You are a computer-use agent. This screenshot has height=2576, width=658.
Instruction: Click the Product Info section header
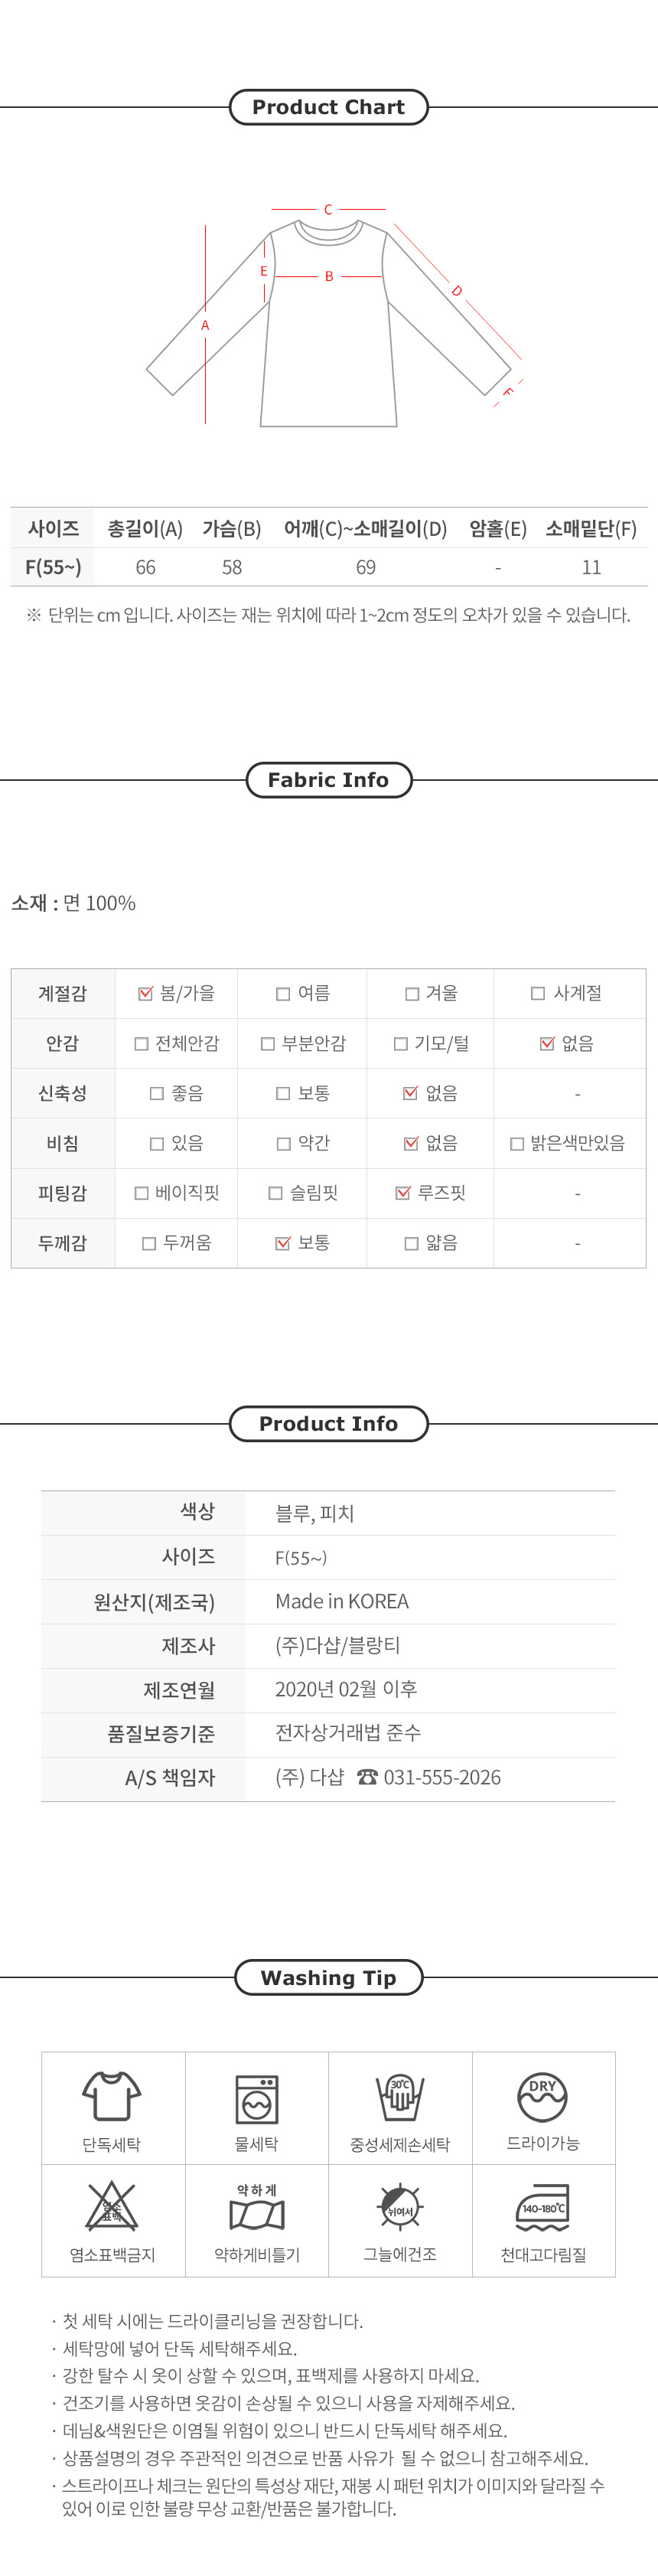click(328, 1423)
